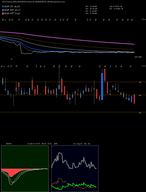The image size is (146, 192).
Task: Click the 'MACD:' panel heading
Action: tap(9, 144)
